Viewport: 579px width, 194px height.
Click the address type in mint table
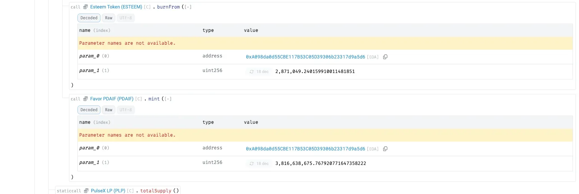pos(212,148)
